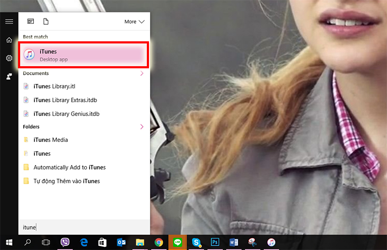Open Microsoft Word from the taskbar

(234, 243)
